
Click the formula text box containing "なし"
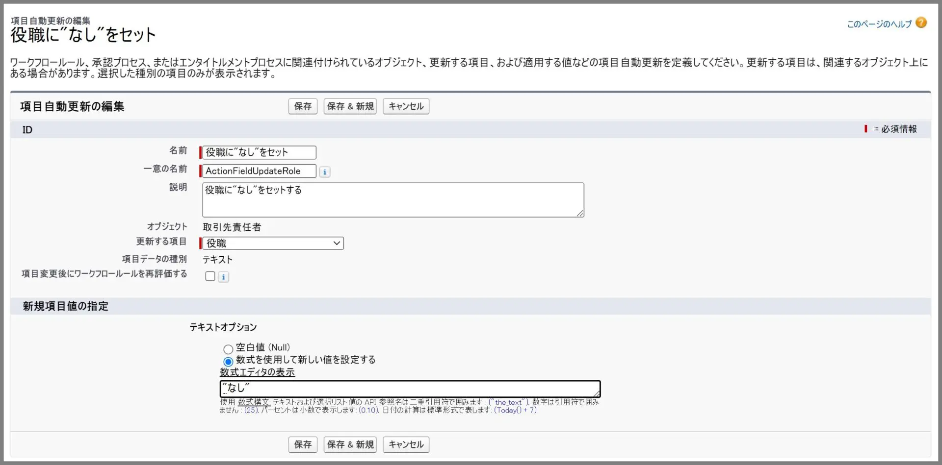point(410,389)
